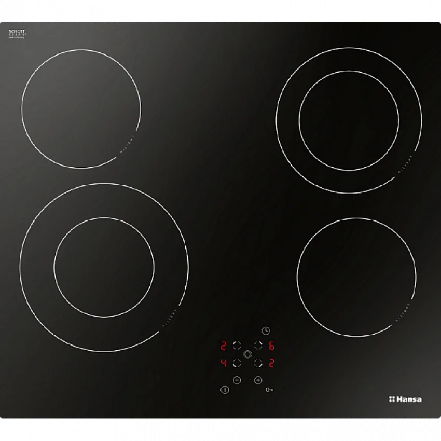Click the Hansa brand logo

[405, 399]
